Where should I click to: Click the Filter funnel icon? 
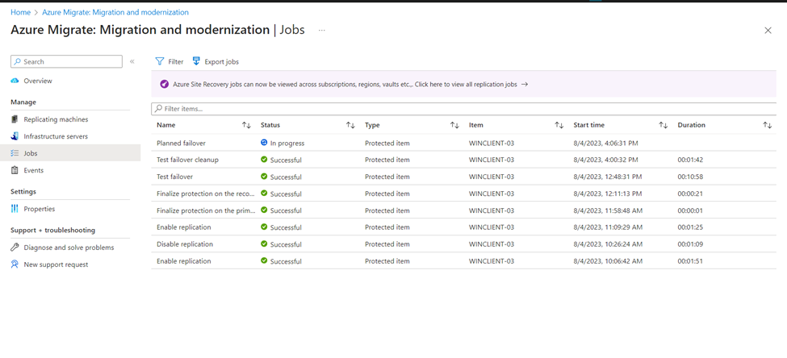[160, 61]
